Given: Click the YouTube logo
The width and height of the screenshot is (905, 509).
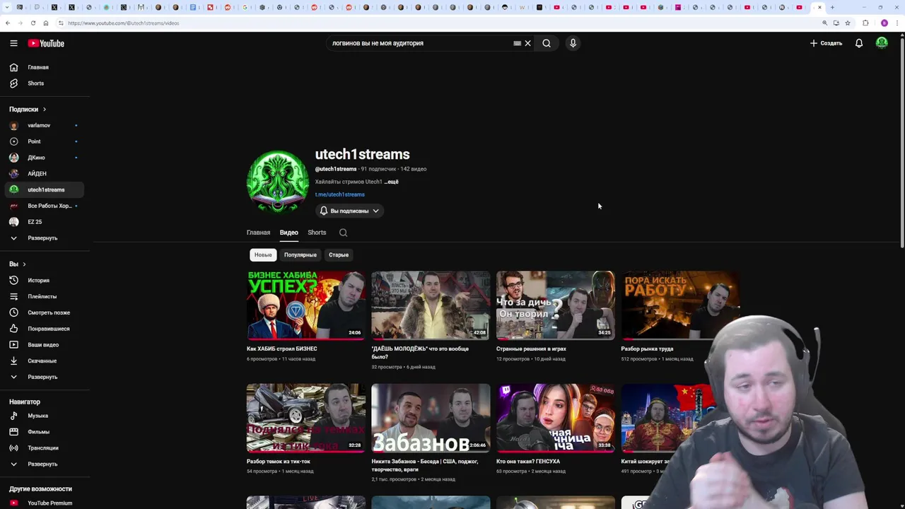Looking at the screenshot, I should [x=46, y=43].
